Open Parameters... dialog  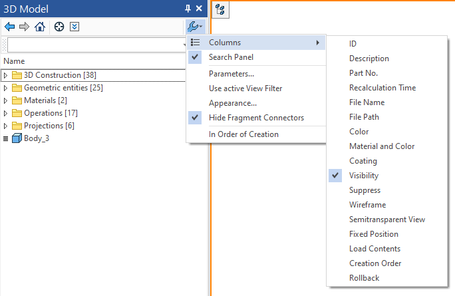[x=256, y=74]
